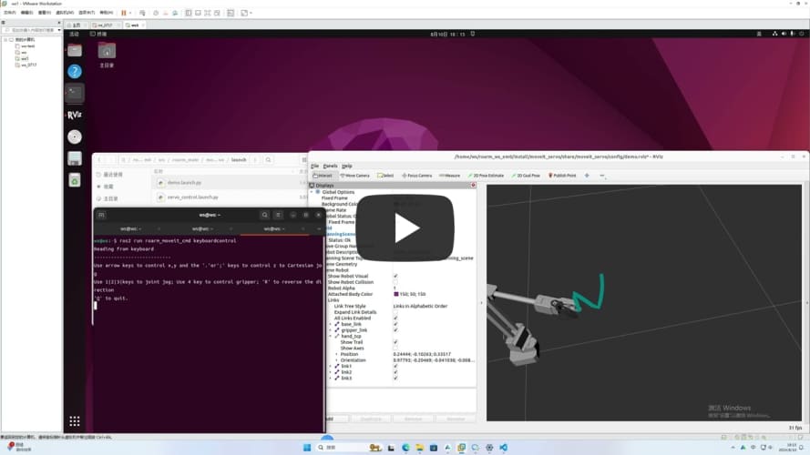Open RViz from Ubuntu dock
The height and width of the screenshot is (455, 810).
click(75, 115)
